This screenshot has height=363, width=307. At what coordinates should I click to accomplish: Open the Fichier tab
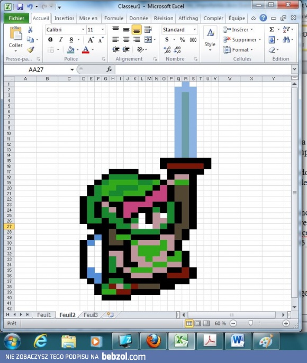16,18
